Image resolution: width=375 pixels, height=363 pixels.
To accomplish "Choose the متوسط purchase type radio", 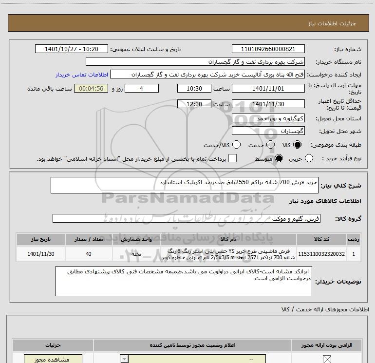I will 279,158.
